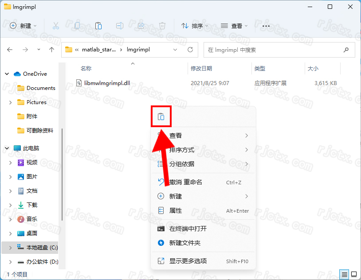Expand the address bar path dropdown
The image size is (361, 280).
[x=176, y=50]
